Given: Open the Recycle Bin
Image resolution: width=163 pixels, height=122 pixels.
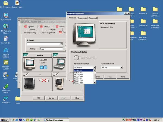Looking at the screenshot, I should click(6, 40).
